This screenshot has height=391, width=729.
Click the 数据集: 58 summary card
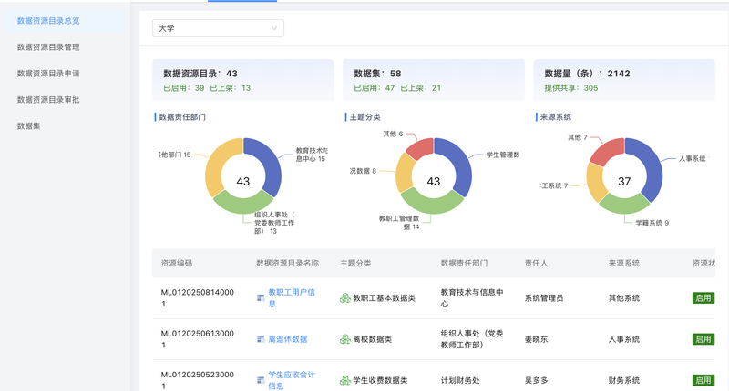[x=434, y=80]
